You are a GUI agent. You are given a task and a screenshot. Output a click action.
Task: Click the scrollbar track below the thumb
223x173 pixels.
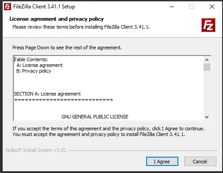207,92
